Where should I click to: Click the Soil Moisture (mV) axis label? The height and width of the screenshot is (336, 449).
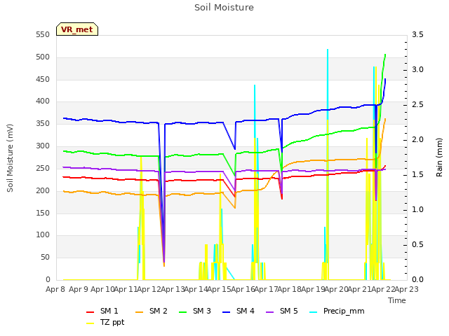tap(10, 157)
